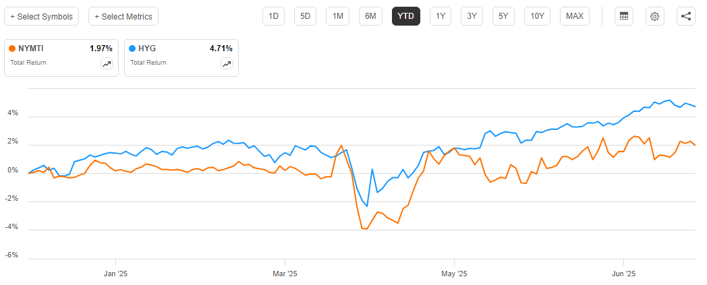This screenshot has width=707, height=285.
Task: Switch to the 1D time range
Action: (x=273, y=16)
